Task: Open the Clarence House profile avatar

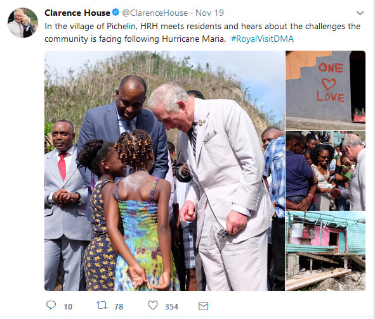Action: pyautogui.click(x=23, y=23)
